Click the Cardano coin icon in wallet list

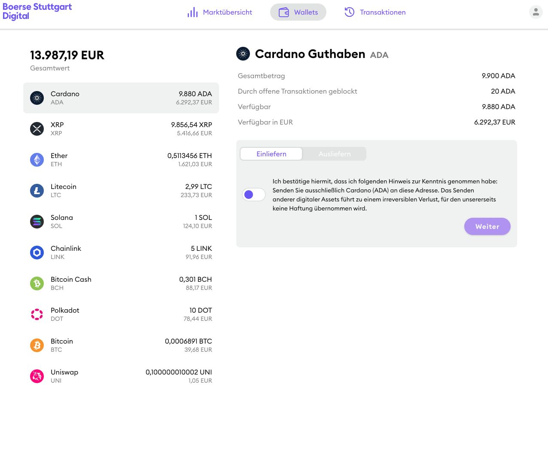click(x=37, y=98)
